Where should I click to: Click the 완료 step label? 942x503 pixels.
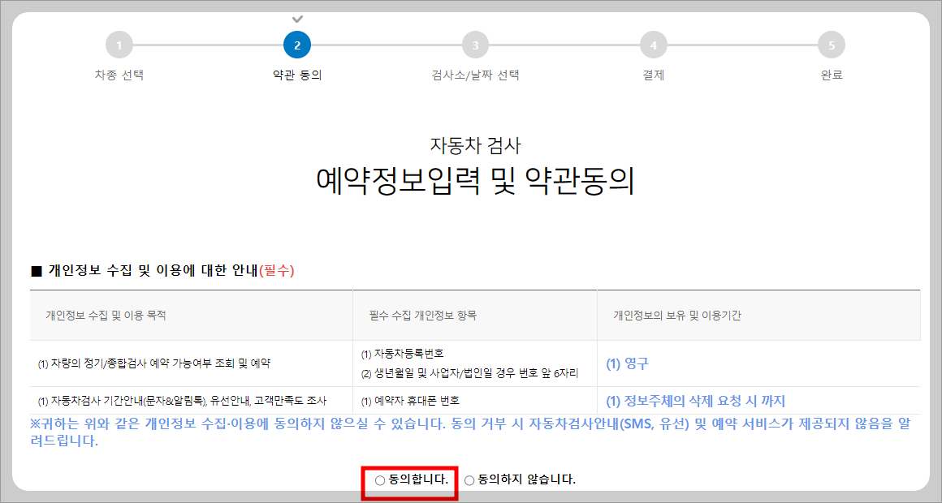click(x=831, y=73)
